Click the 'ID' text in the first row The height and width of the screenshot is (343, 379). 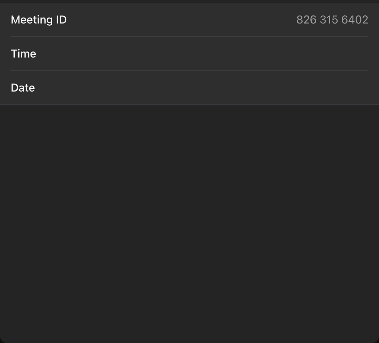(61, 20)
